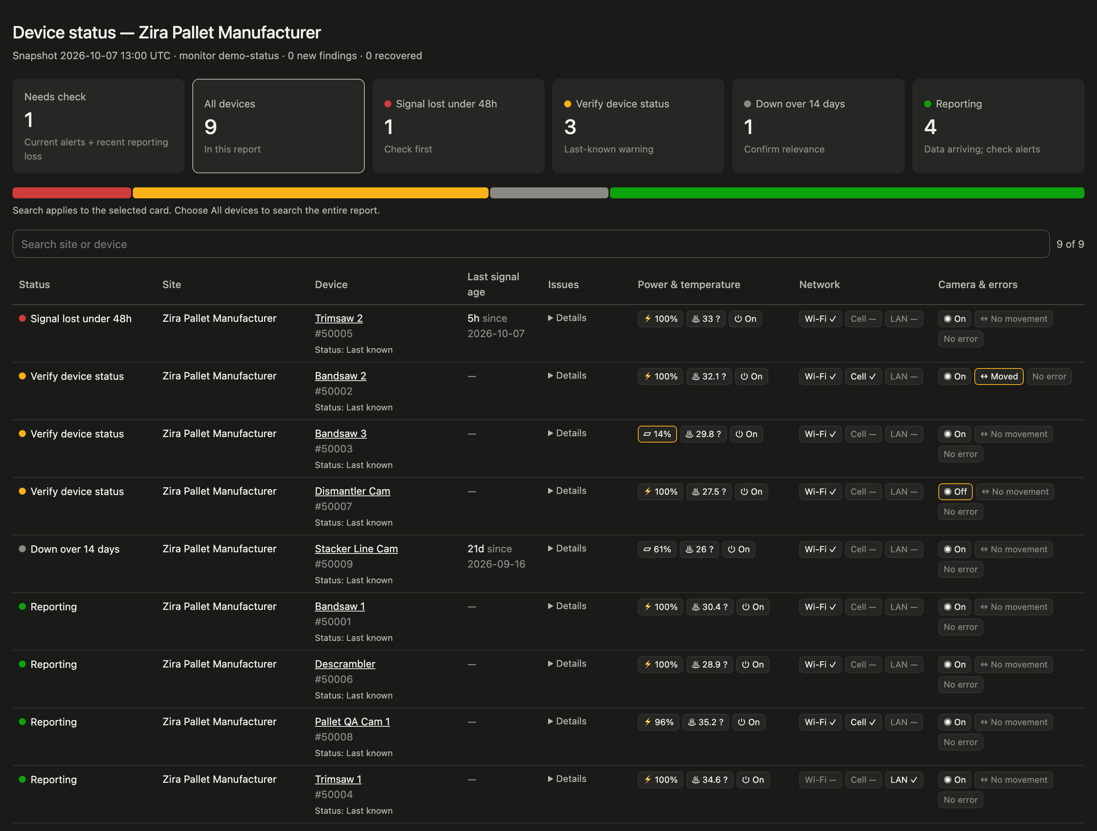
Task: Click the power On chip for Descrambler
Action: pos(752,665)
